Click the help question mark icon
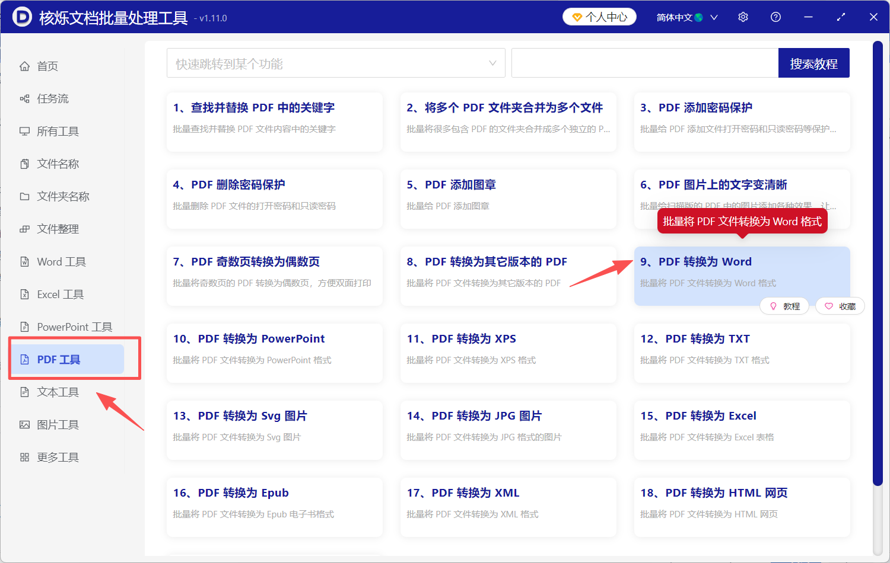Image resolution: width=890 pixels, height=563 pixels. coord(775,17)
